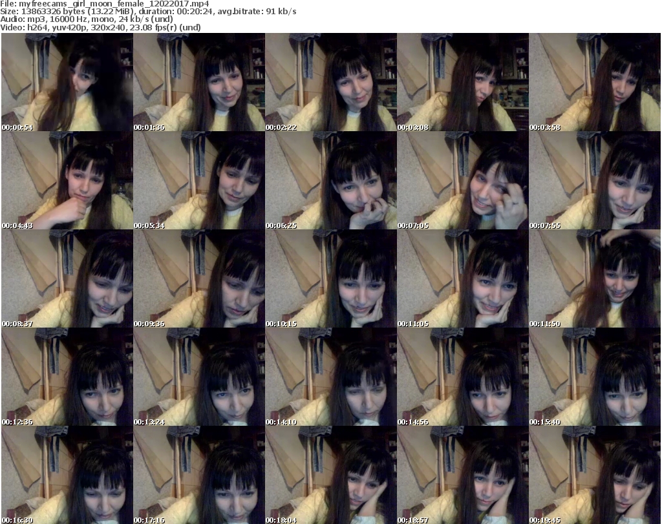Select thumbnail frame at 00:15:40
The height and width of the screenshot is (524, 662).
point(595,377)
